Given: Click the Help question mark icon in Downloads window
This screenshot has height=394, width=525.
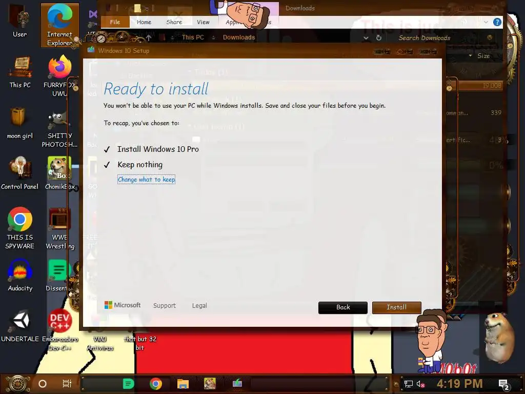Looking at the screenshot, I should click(x=497, y=23).
